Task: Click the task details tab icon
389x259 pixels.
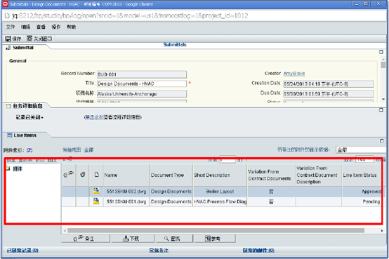Action: click(8, 106)
